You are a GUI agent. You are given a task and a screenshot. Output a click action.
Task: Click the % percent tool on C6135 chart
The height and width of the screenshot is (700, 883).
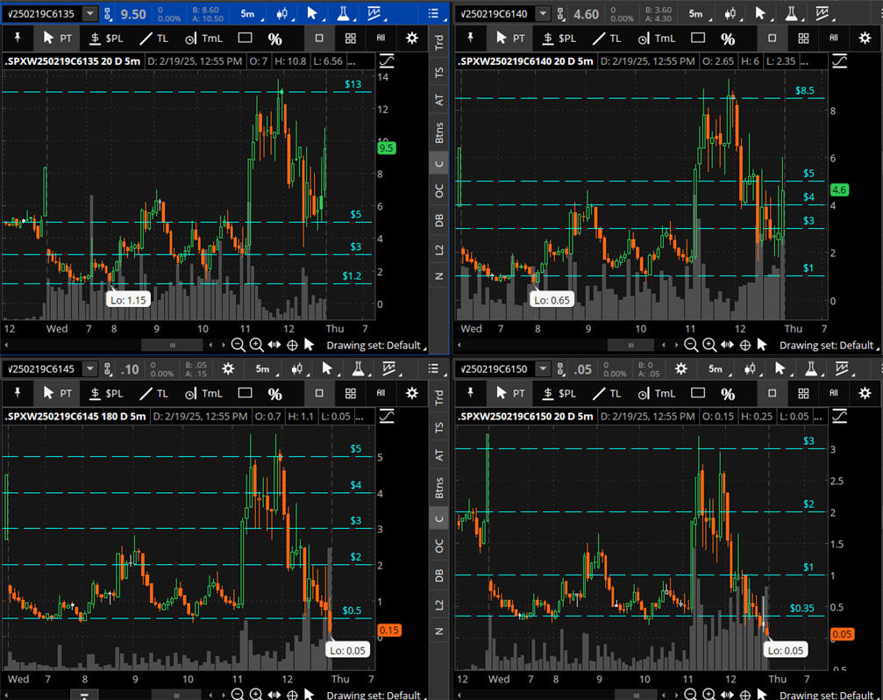[x=274, y=39]
